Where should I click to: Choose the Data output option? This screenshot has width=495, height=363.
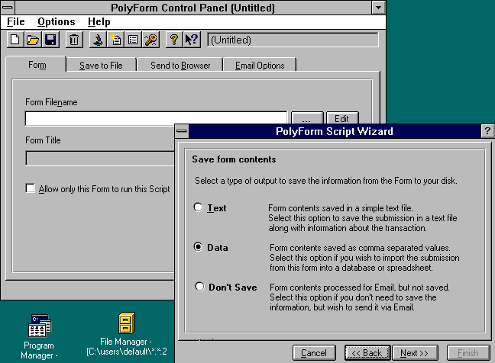pos(199,247)
